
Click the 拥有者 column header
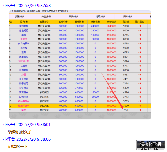[x=24, y=22]
